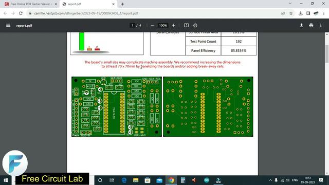
Task: Open Chrome three-dot menu
Action: [x=324, y=13]
